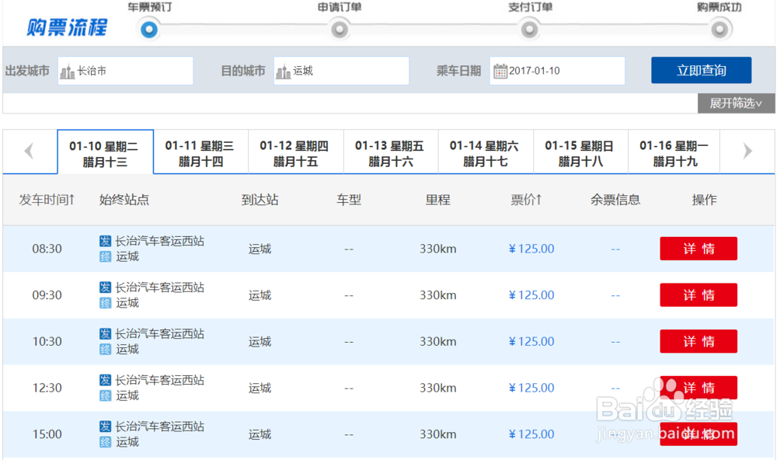The width and height of the screenshot is (777, 460).
Task: Click the 申请订单 progress step circle
Action: point(339,28)
